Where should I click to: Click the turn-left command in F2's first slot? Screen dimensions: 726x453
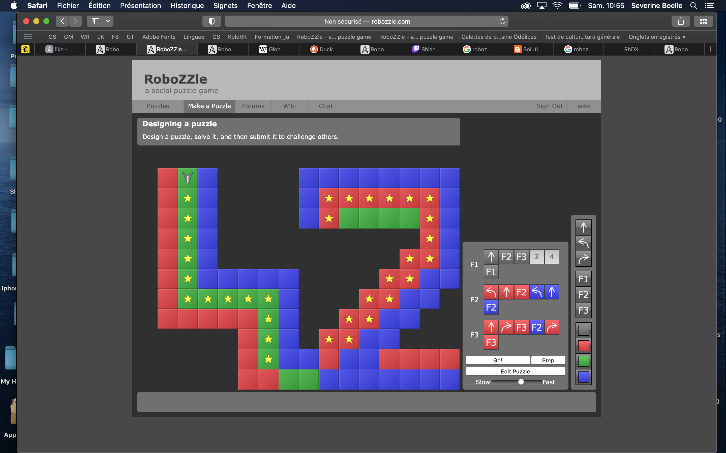[491, 291]
